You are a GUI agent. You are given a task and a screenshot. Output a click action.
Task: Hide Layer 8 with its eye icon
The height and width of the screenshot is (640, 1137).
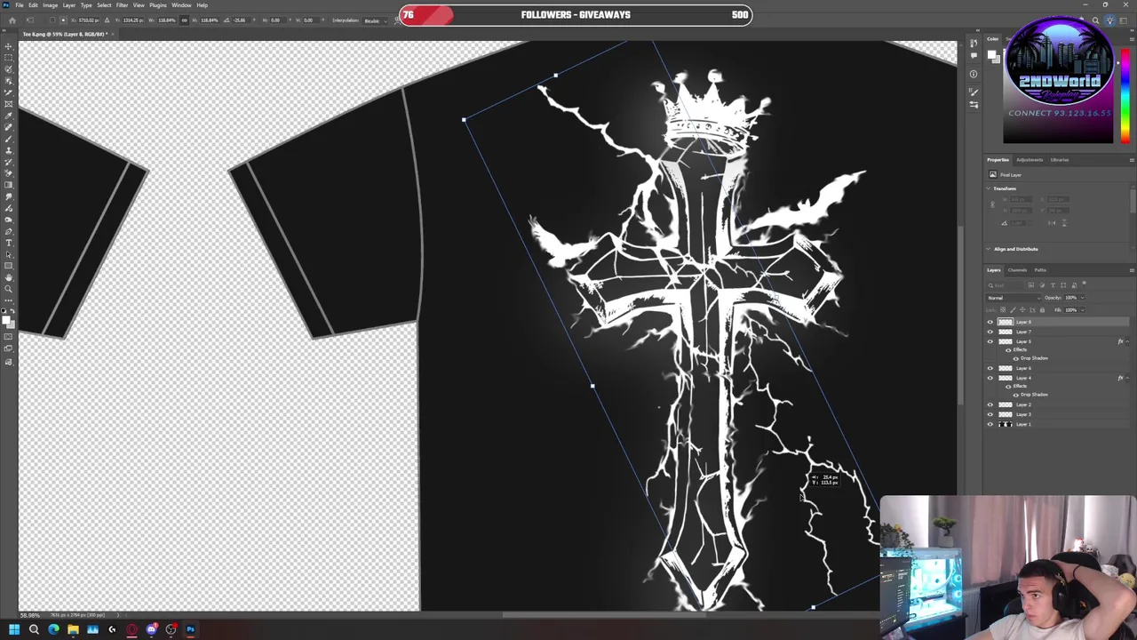point(990,322)
